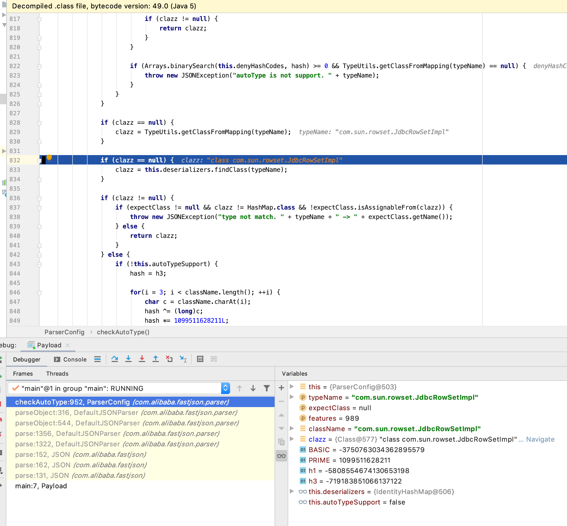Select the expectClass = null variable
Screen dimensions: 567x526
[x=427, y=408]
